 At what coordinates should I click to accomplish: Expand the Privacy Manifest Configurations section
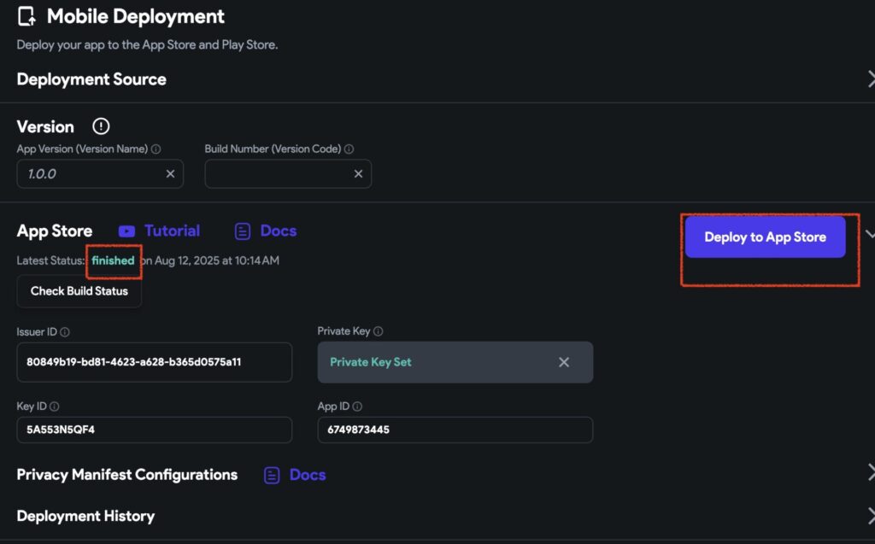(x=871, y=472)
